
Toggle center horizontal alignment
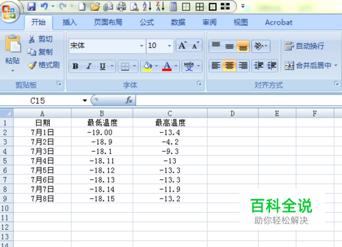click(229, 66)
